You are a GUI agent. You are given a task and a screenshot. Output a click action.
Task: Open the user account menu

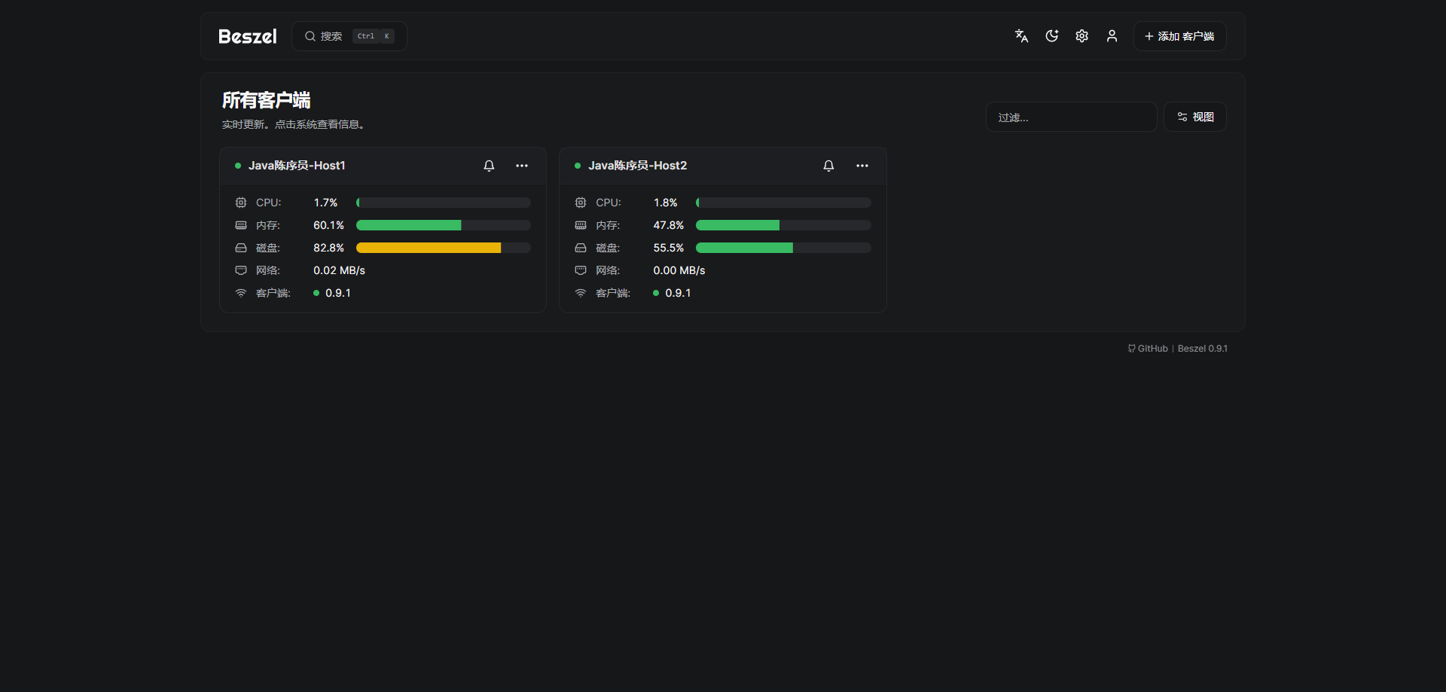[1112, 36]
